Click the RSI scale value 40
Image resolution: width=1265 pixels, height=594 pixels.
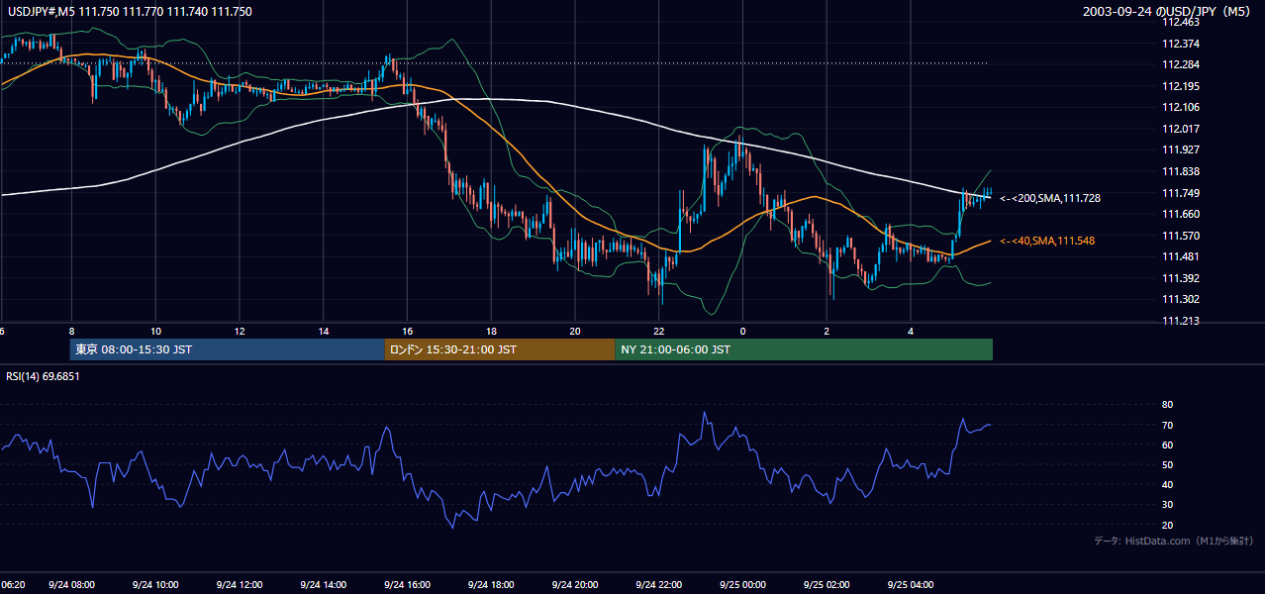pyautogui.click(x=1167, y=484)
